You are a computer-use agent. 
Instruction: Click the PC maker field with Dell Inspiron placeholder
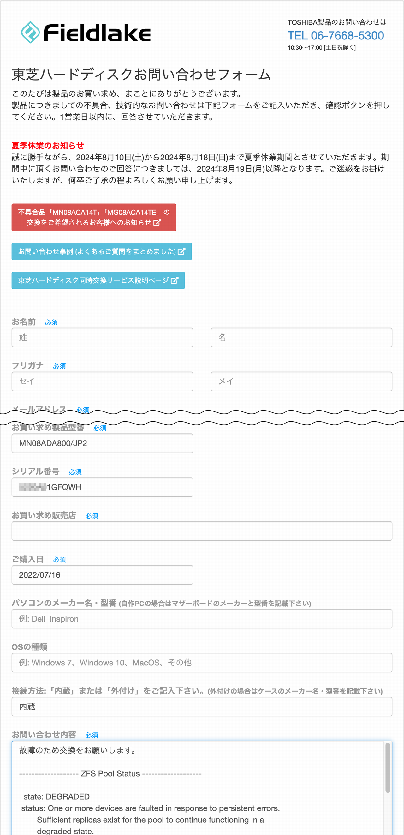click(202, 619)
